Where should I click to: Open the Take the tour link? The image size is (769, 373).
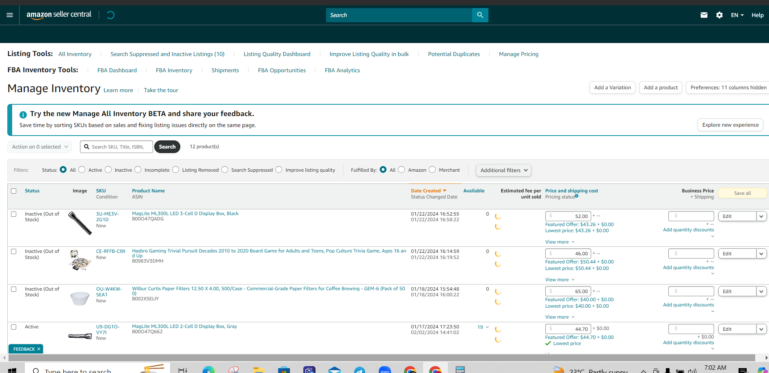pyautogui.click(x=161, y=90)
